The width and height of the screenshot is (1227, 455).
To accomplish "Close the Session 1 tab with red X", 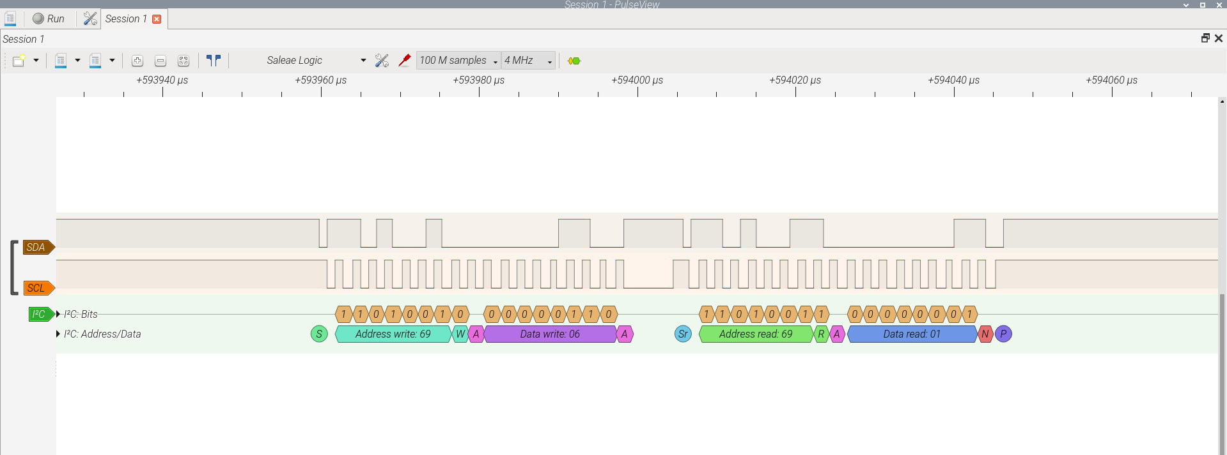I will coord(157,19).
